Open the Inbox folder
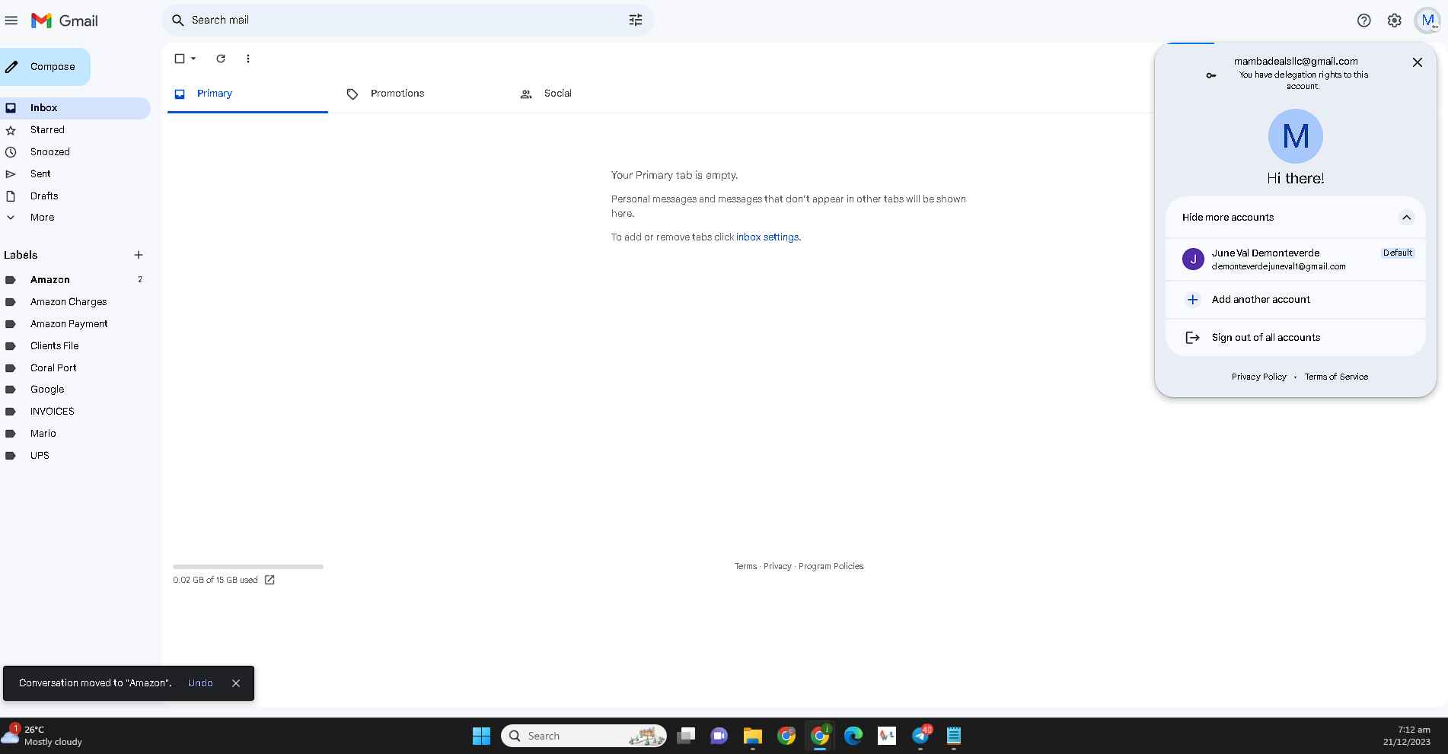Viewport: 1448px width, 754px height. coord(75,108)
